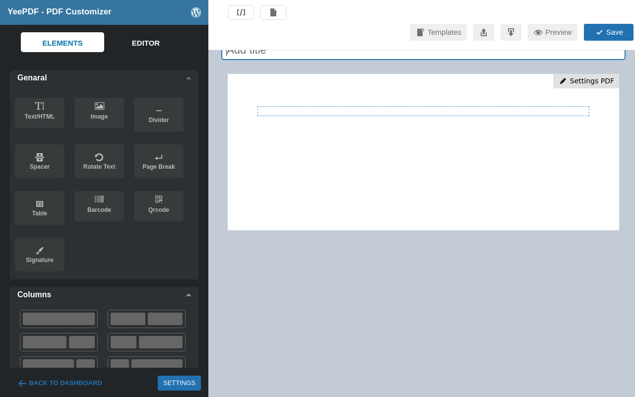Screen dimensions: 635x397
Task: Click the import download icon button
Action: click(511, 32)
